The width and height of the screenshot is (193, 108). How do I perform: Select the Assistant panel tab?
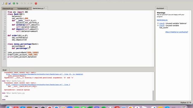pyautogui.click(x=160, y=8)
